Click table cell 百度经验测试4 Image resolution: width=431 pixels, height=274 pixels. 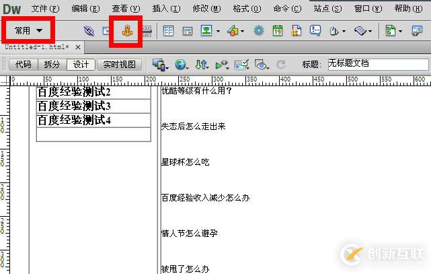(93, 121)
